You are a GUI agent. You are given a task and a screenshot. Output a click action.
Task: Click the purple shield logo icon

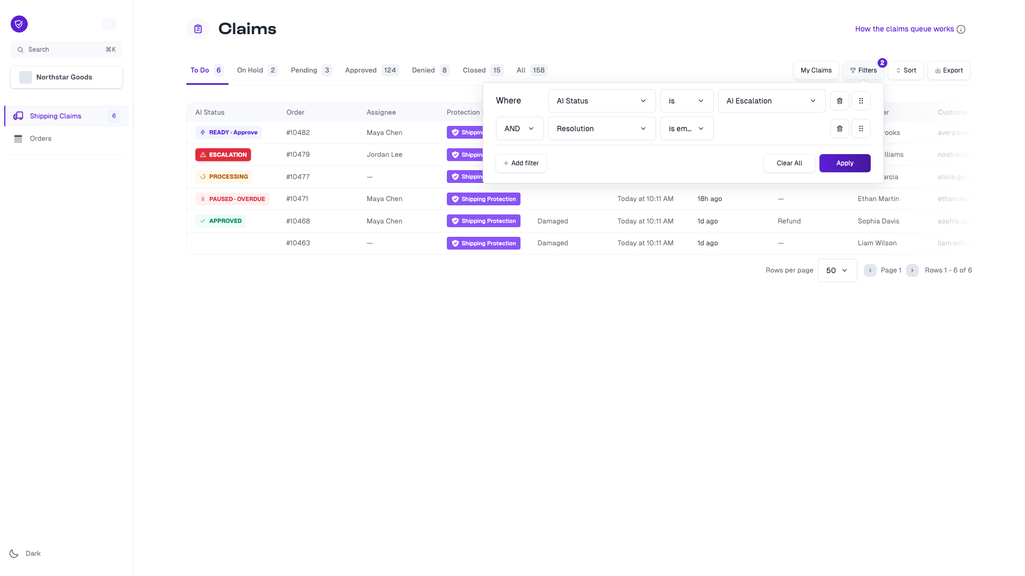[19, 24]
